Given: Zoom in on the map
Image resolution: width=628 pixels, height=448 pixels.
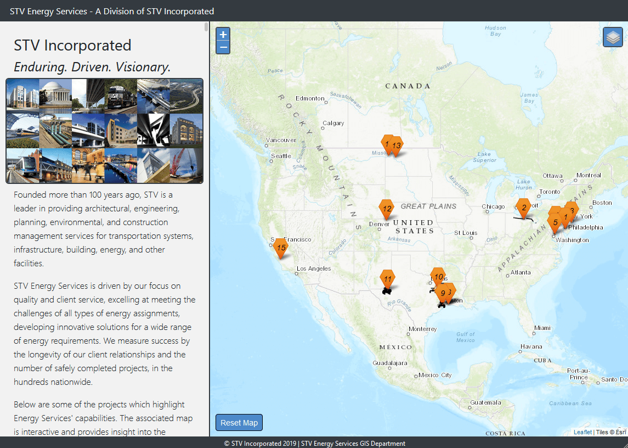Looking at the screenshot, I should (223, 35).
